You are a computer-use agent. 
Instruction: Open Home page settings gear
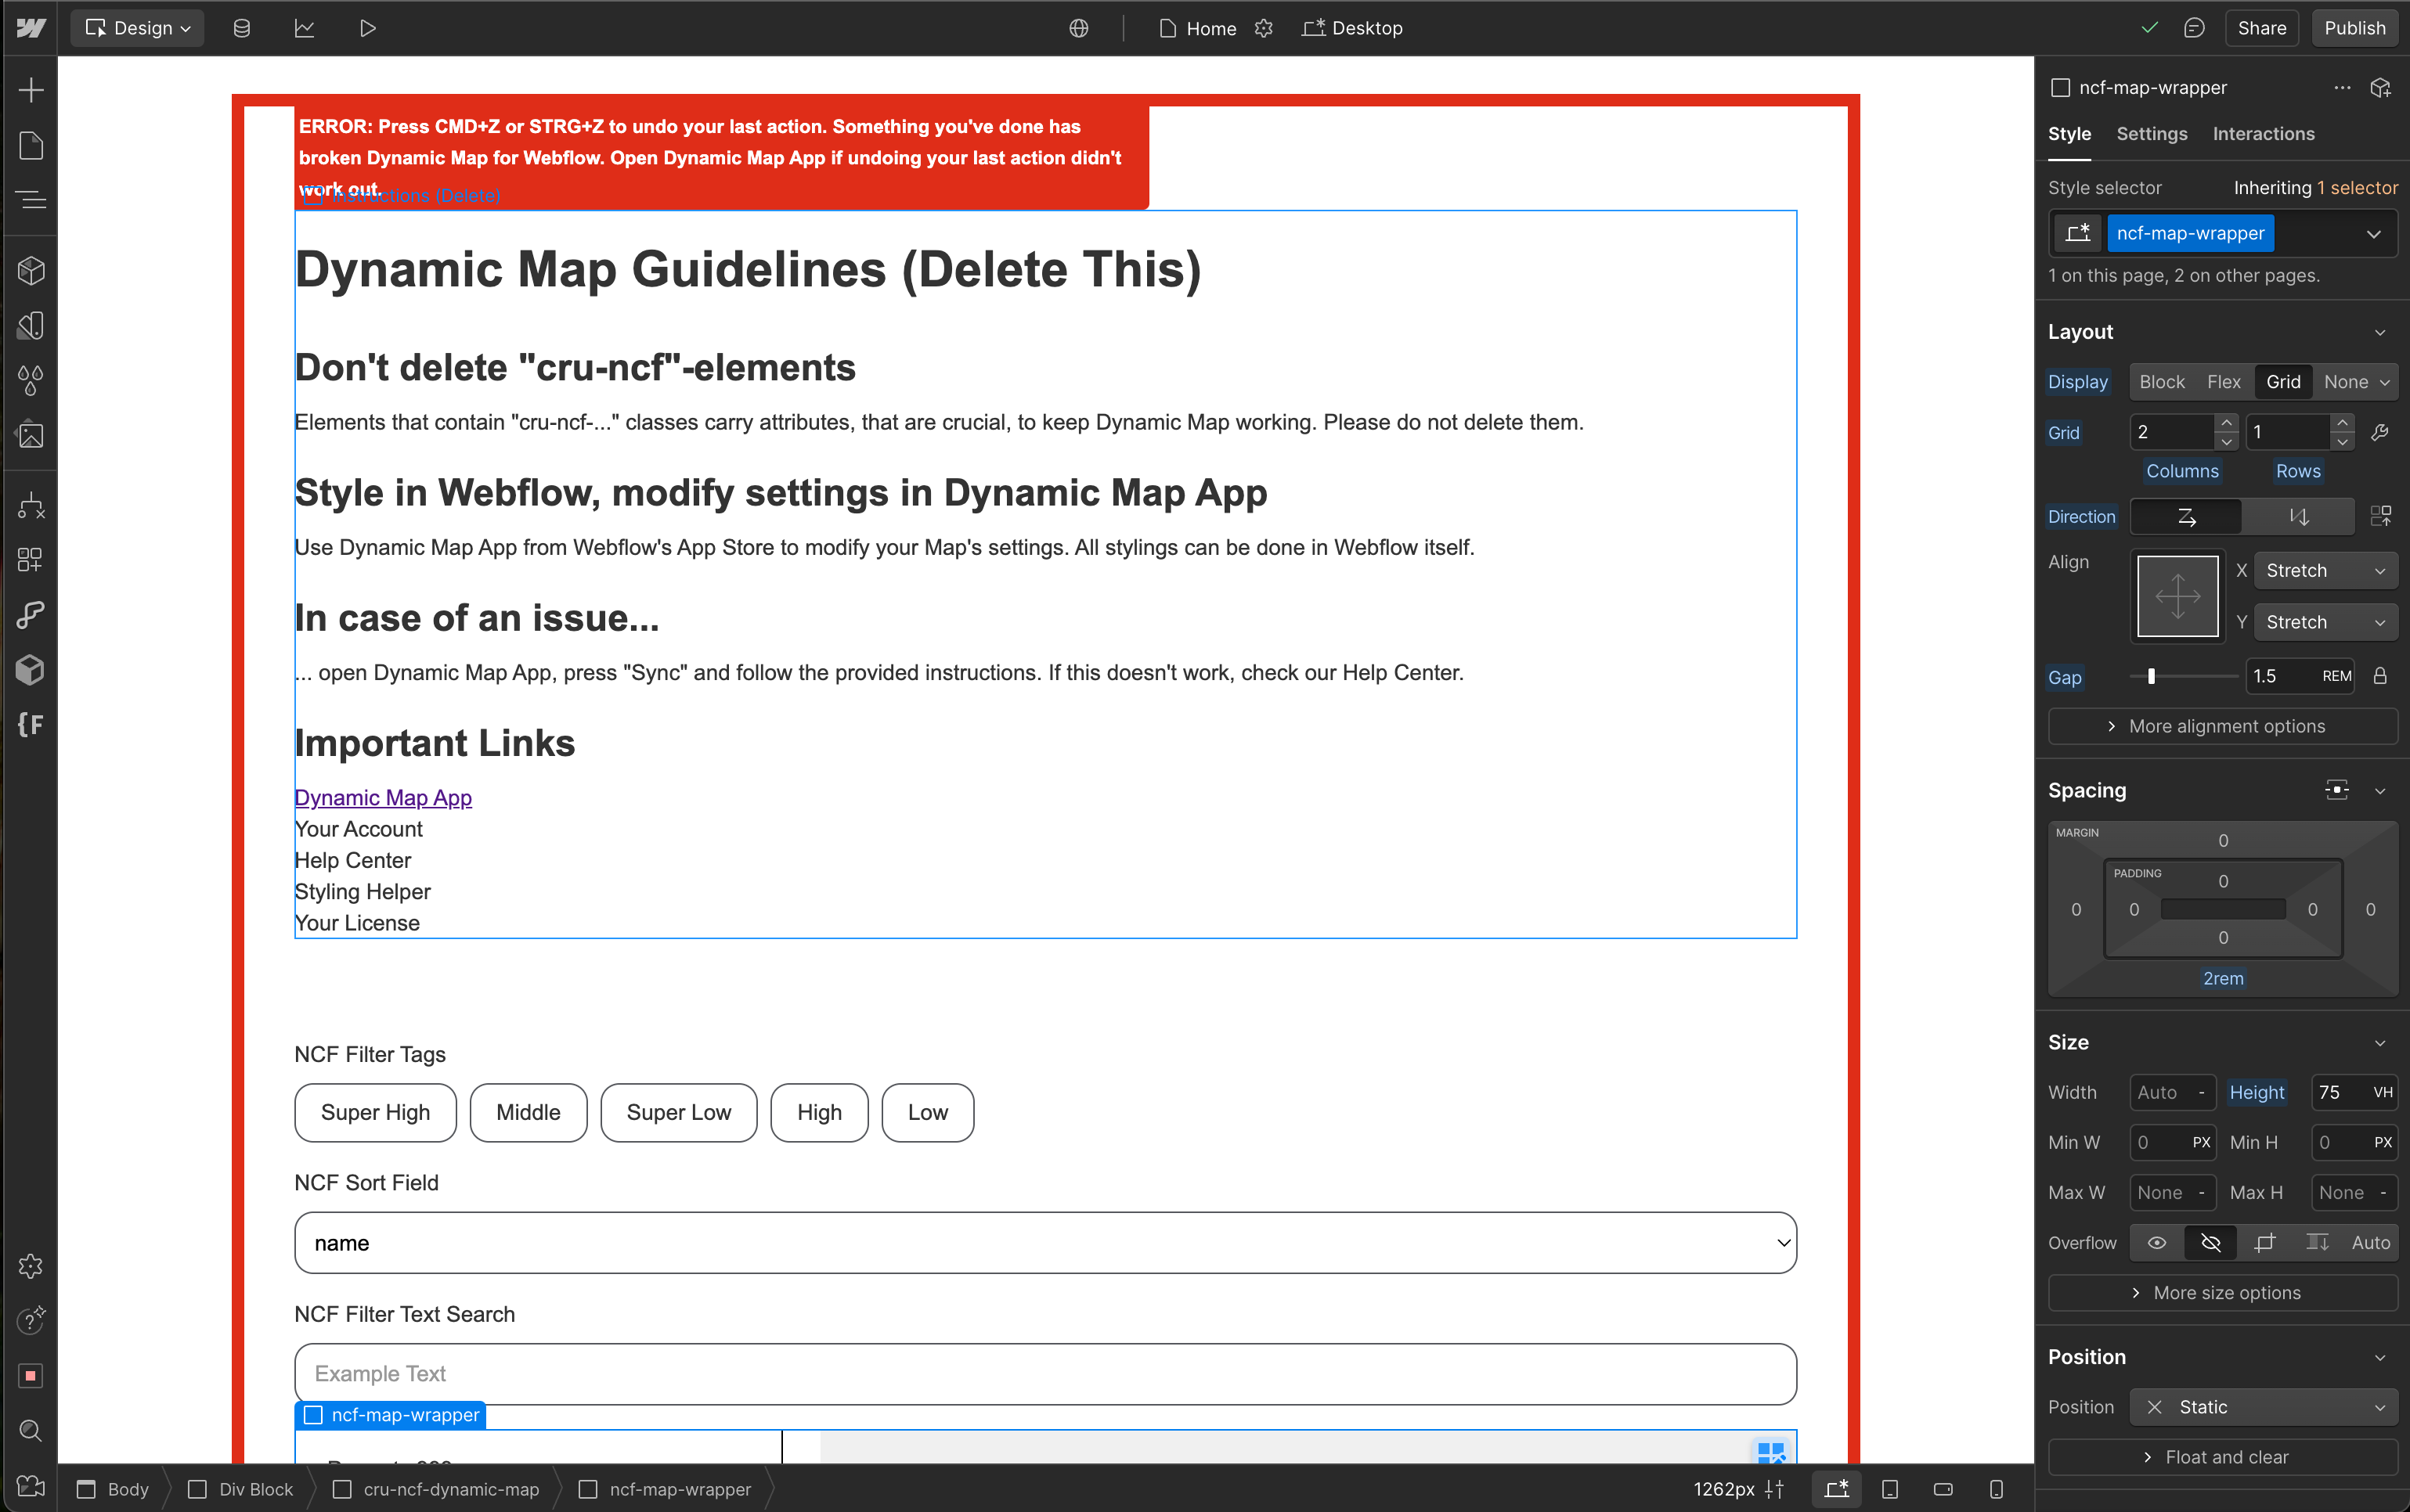(1264, 28)
